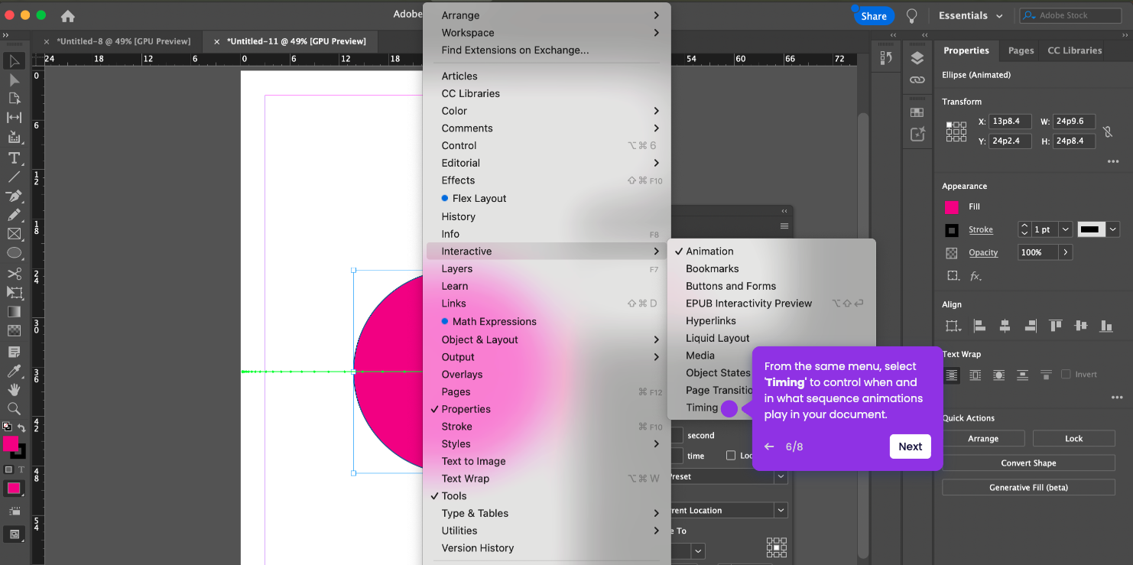Enable the Invert text wrap checkbox
Screen dimensions: 1133x565
tap(1066, 375)
